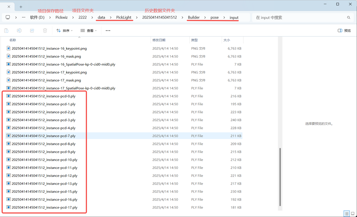This screenshot has height=217, width=357.
Task: Navigate to Builder folder in breadcrumb
Action: [194, 18]
